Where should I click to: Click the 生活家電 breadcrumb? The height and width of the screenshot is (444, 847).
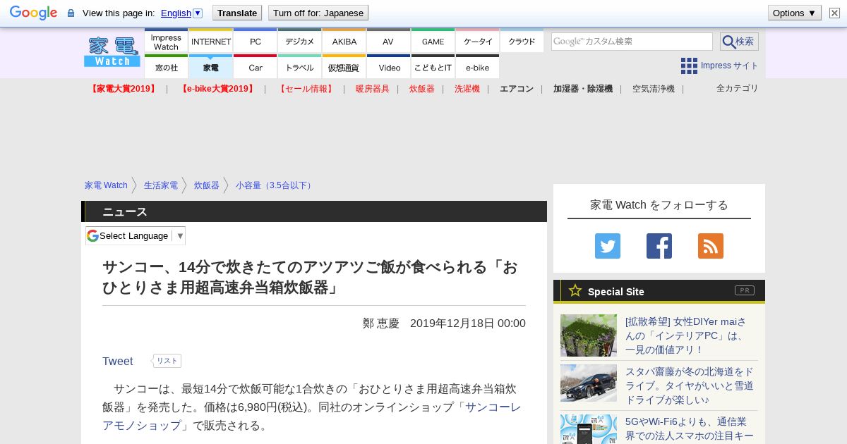161,185
